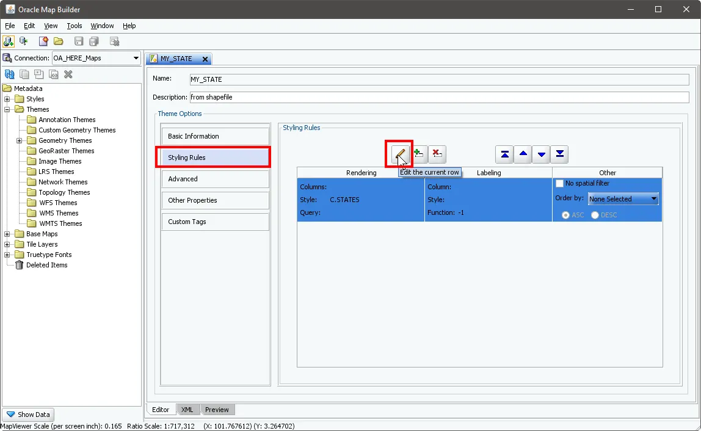This screenshot has width=701, height=431.
Task: Click the pencil Edit the current row icon
Action: [x=400, y=154]
